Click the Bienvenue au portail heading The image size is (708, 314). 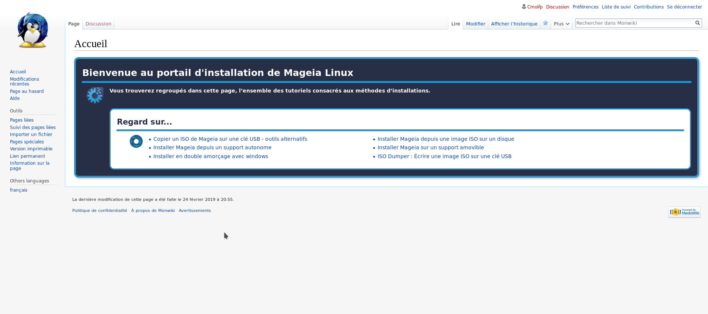pyautogui.click(x=218, y=73)
